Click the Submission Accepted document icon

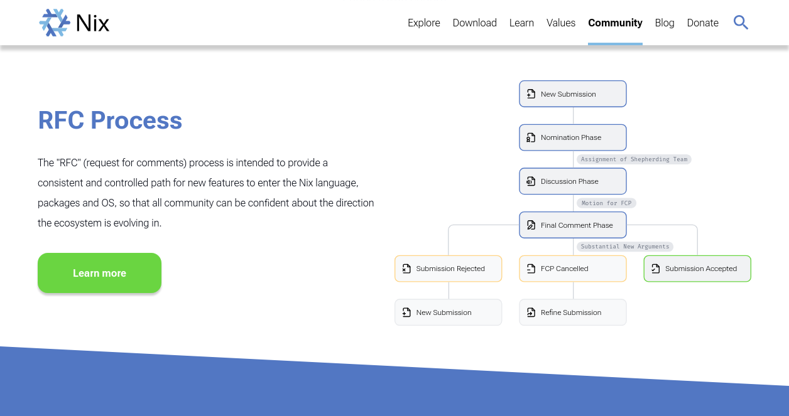(655, 269)
